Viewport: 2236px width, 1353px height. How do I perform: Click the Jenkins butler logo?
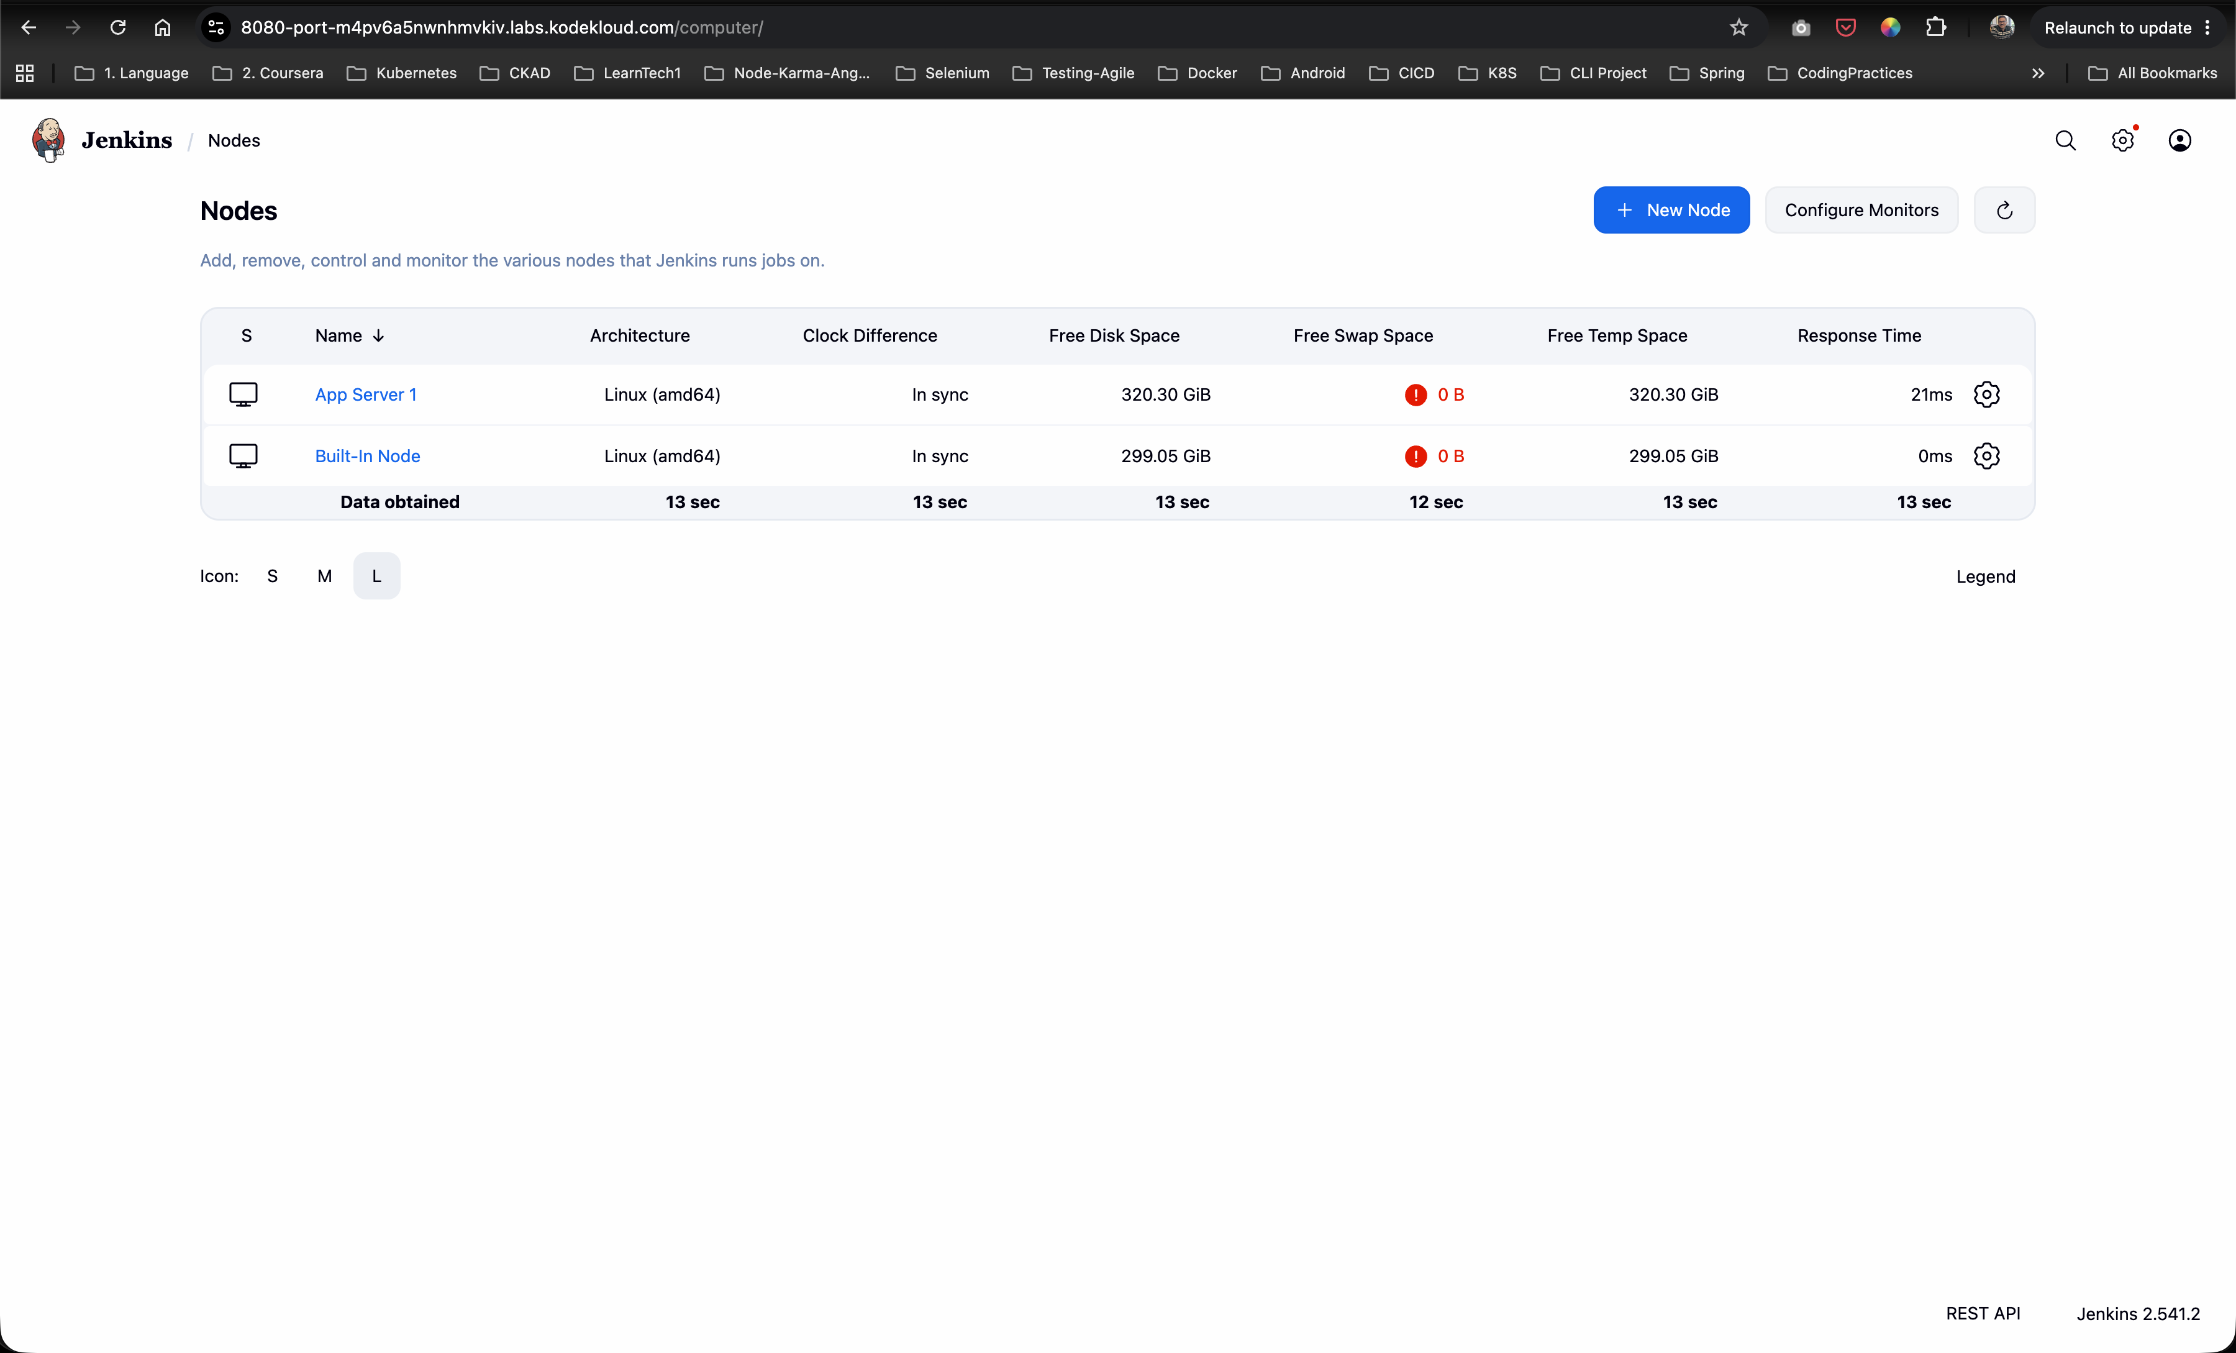[x=48, y=140]
